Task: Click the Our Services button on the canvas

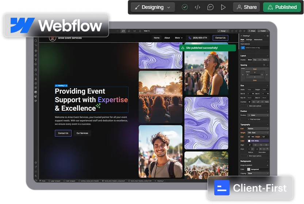Action: coord(82,133)
